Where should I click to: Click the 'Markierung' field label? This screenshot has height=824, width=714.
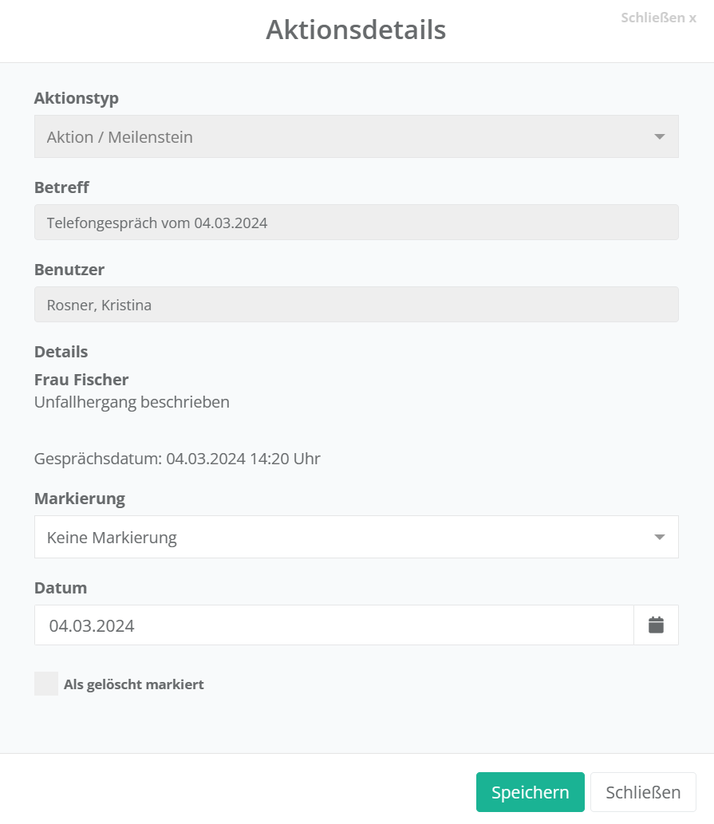click(80, 499)
